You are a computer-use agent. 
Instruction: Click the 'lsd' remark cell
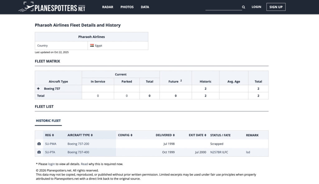point(248,152)
